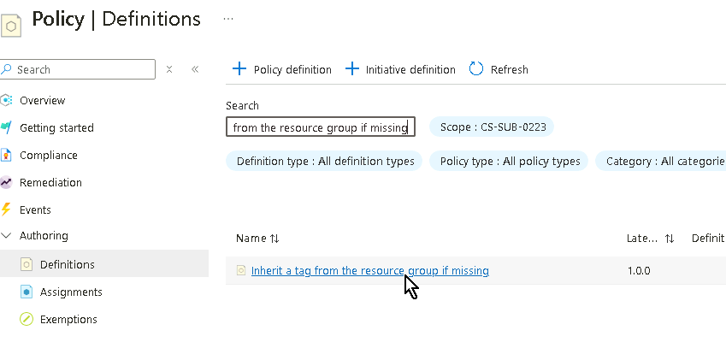This screenshot has width=726, height=348.
Task: Change the Scope CS-SUB-0223 filter
Action: [492, 127]
